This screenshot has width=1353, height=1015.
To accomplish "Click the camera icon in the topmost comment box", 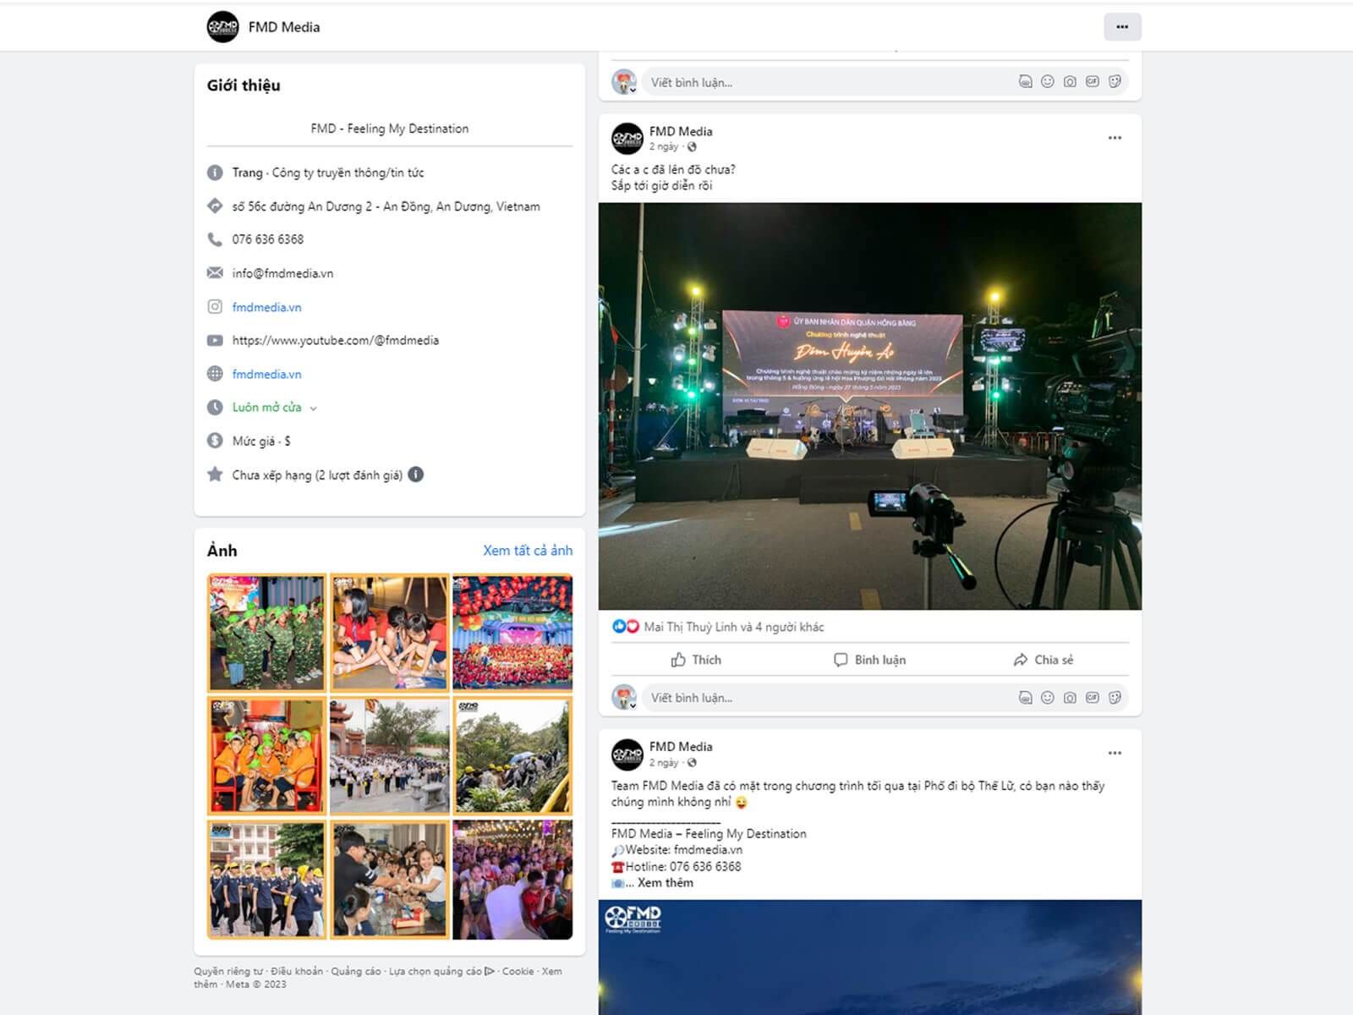I will (x=1070, y=82).
